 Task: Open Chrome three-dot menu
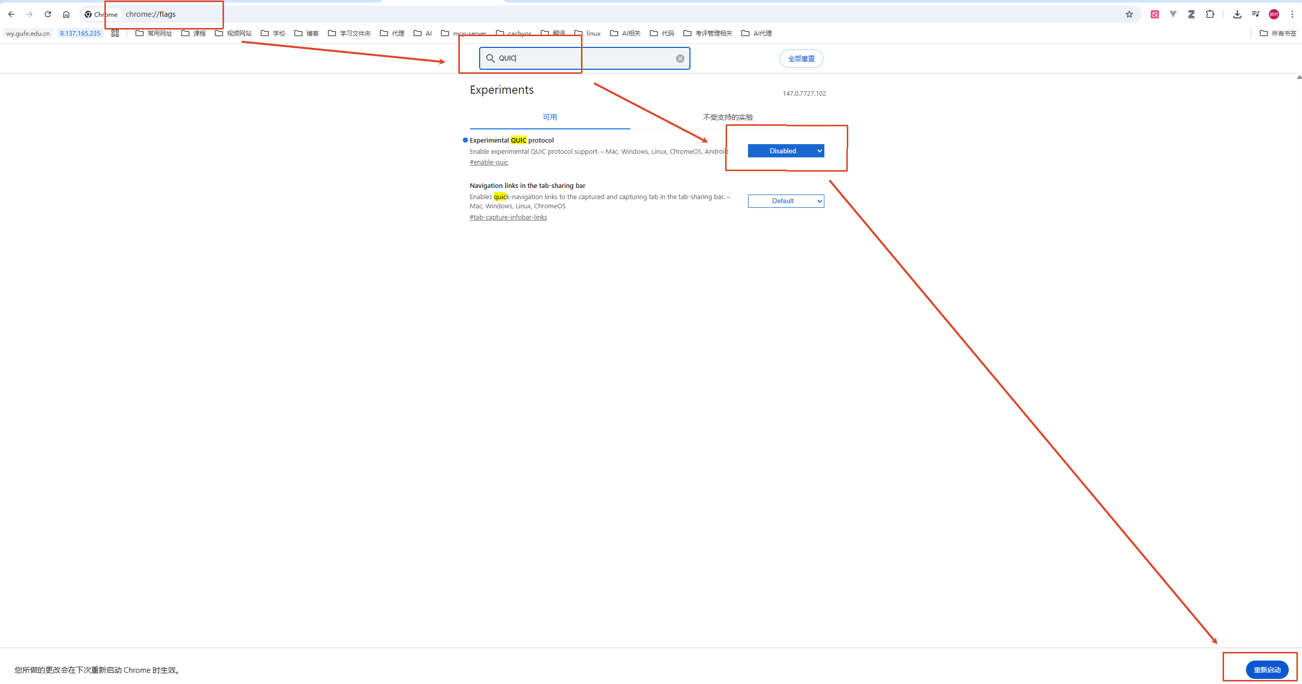(x=1292, y=14)
